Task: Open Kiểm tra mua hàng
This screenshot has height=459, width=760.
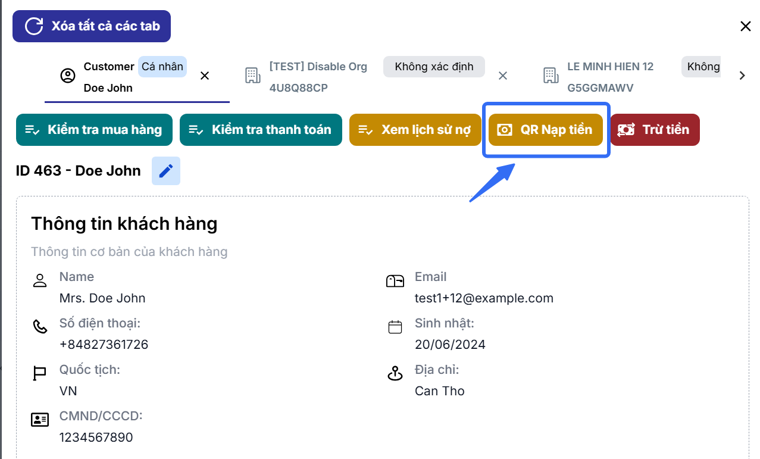Action: coord(94,130)
